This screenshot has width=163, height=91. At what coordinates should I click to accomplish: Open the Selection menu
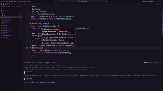click(x=11, y=1)
